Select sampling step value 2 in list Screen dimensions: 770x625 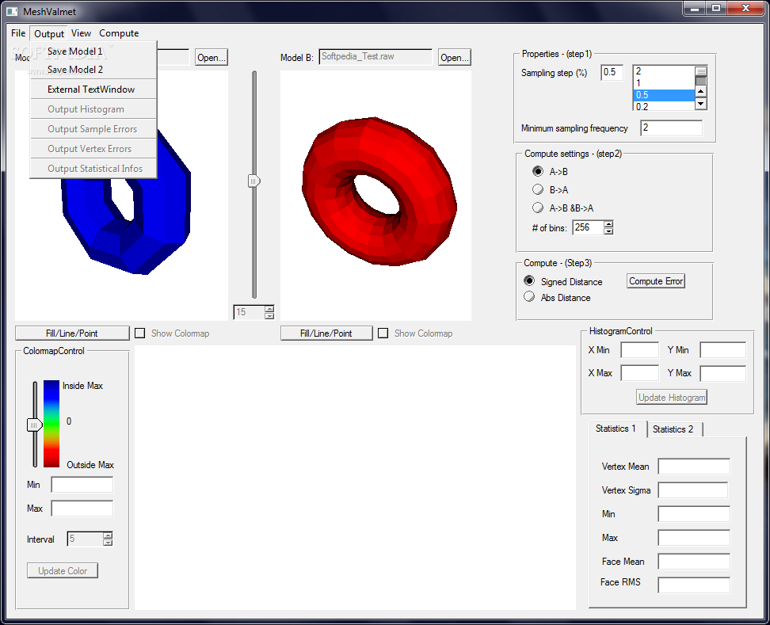[x=664, y=71]
